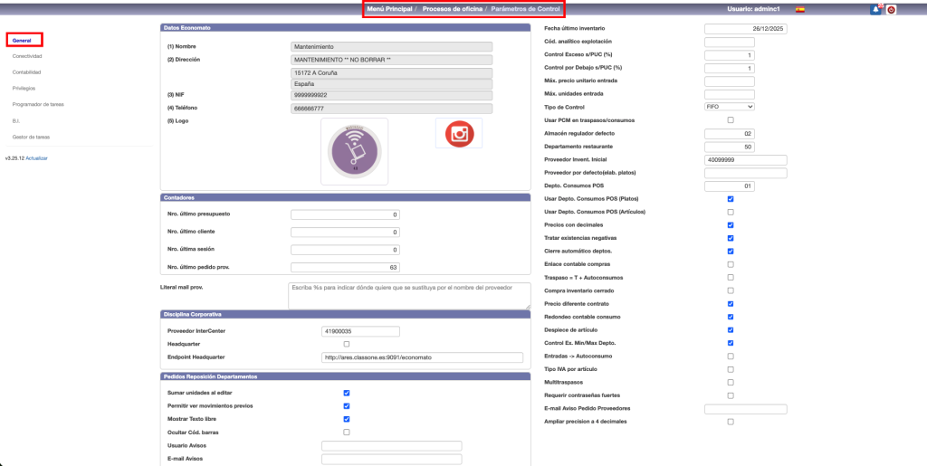
Task: Click the Actualizar version link
Action: click(x=36, y=158)
